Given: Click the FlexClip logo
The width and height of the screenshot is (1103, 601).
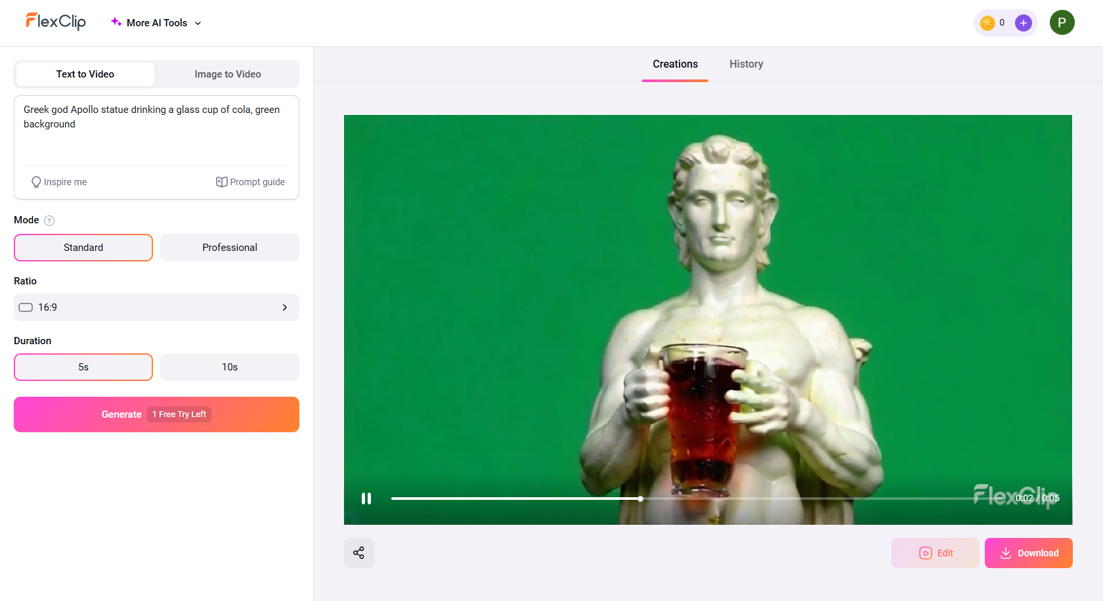Looking at the screenshot, I should point(56,21).
